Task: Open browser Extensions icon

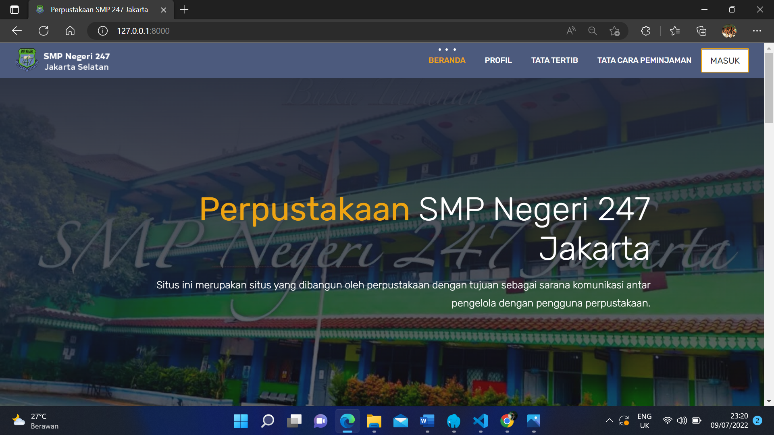Action: click(x=645, y=31)
